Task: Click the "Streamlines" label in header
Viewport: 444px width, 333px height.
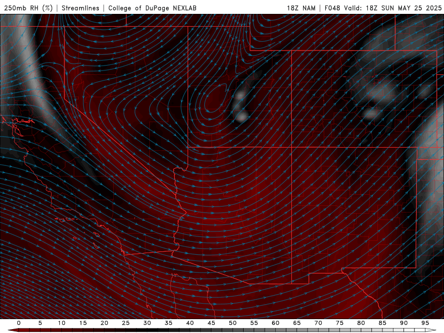Action: (x=80, y=8)
